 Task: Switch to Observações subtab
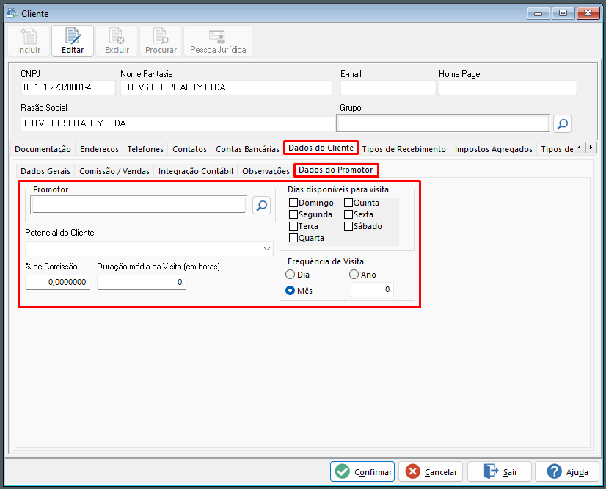tap(266, 171)
